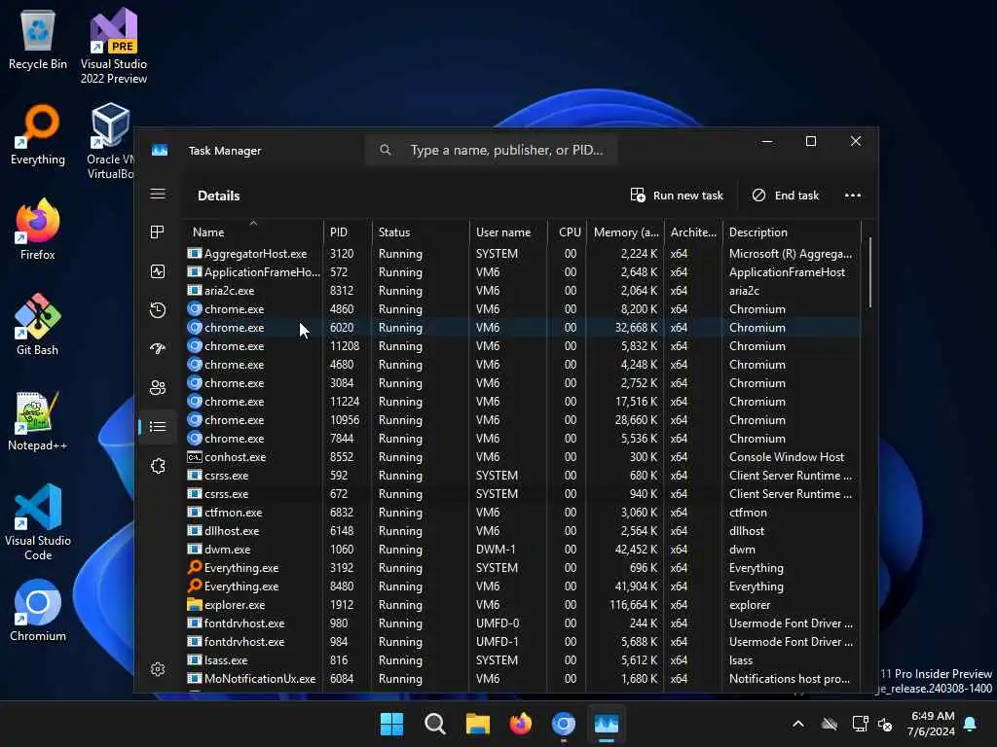The image size is (997, 747).
Task: Select csrss.exe with PID 592
Action: click(x=523, y=475)
